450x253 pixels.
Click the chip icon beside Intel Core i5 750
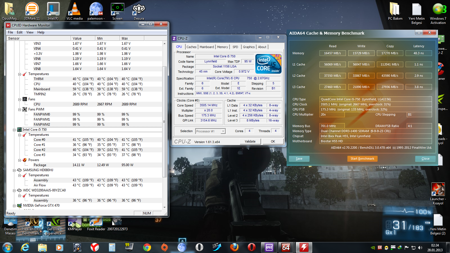click(x=19, y=130)
